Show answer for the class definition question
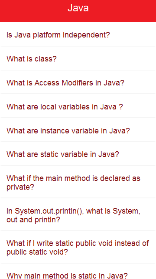The image size is (156, 279). 78,58
